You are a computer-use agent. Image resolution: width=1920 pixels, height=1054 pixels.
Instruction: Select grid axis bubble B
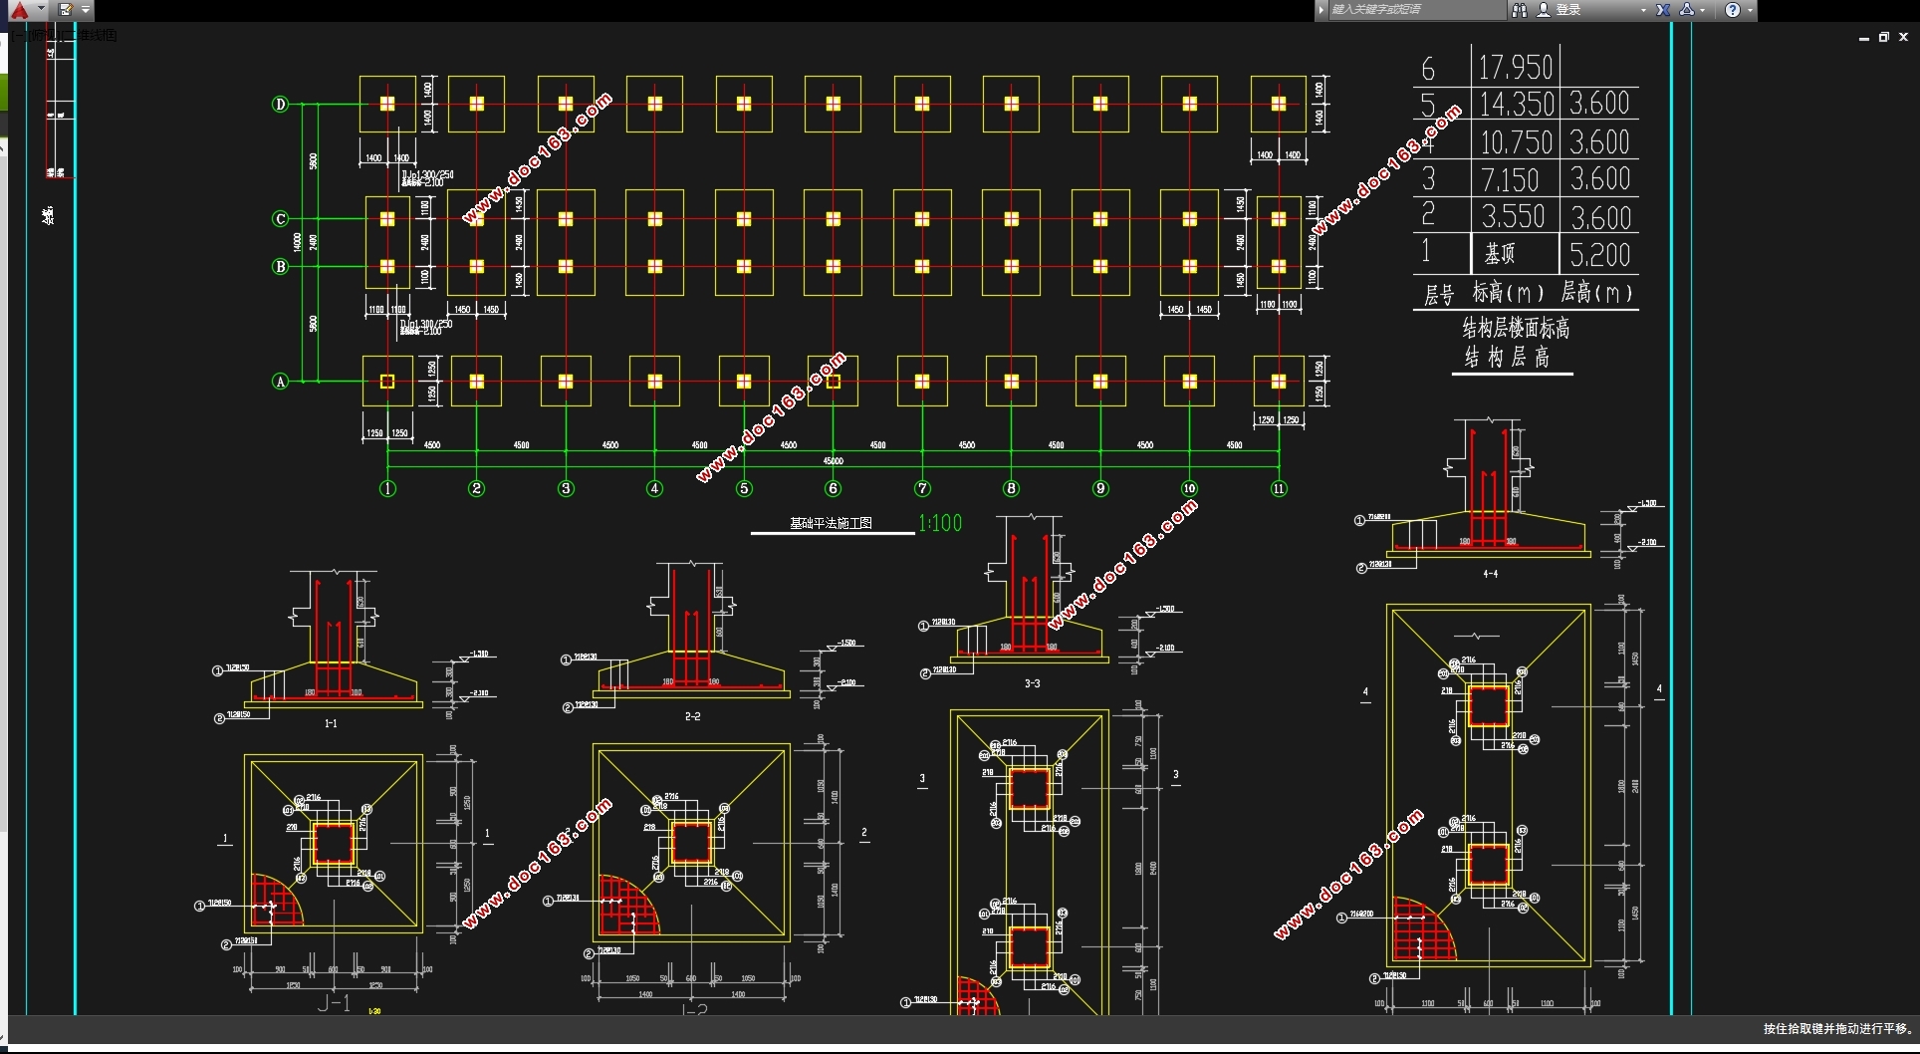pyautogui.click(x=280, y=267)
